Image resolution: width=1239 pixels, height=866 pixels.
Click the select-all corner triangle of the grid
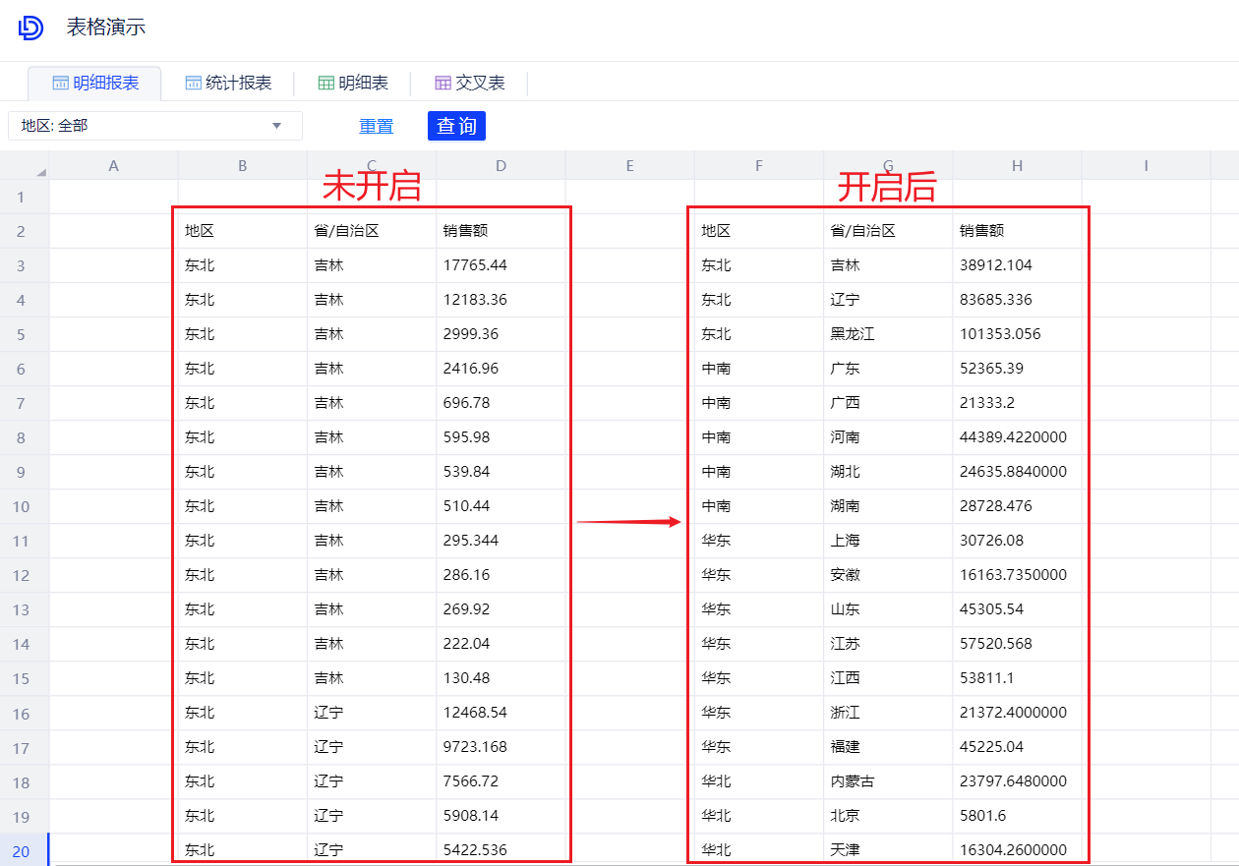tap(40, 172)
